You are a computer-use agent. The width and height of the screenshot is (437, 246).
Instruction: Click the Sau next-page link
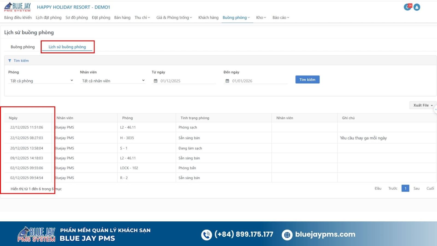coord(416,188)
